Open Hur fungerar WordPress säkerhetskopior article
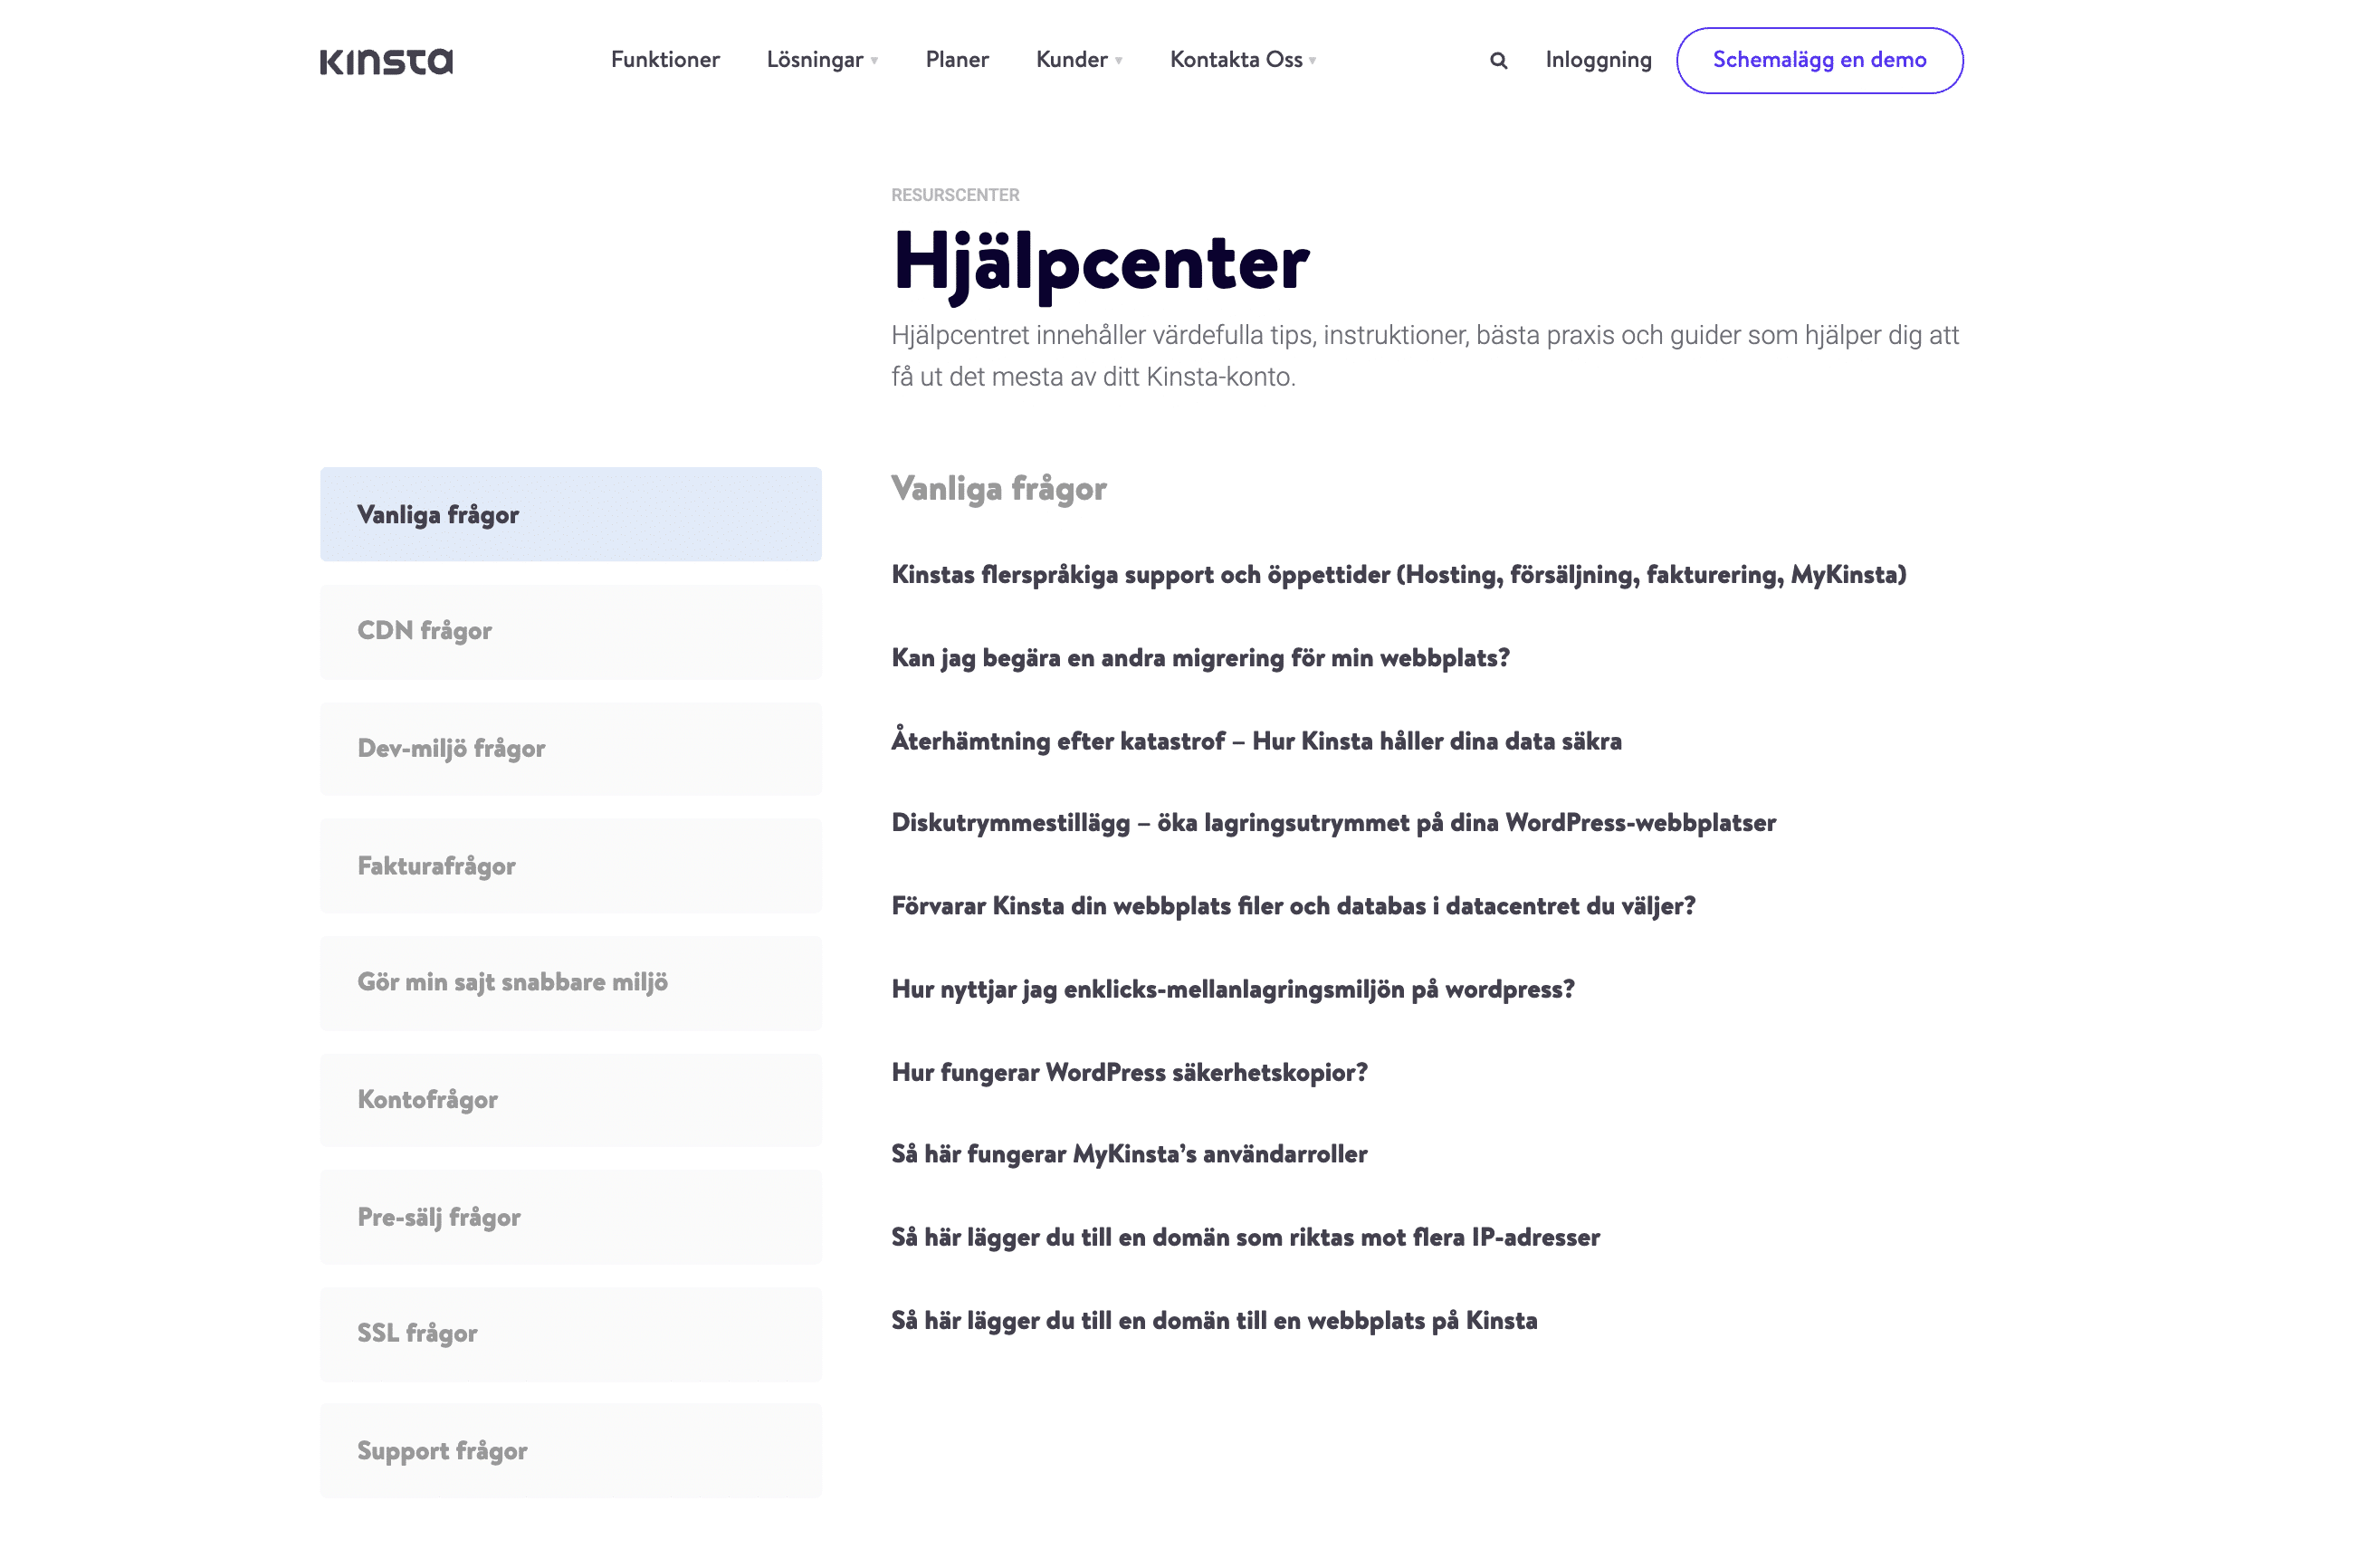Image resolution: width=2368 pixels, height=1568 pixels. coord(1129,1072)
